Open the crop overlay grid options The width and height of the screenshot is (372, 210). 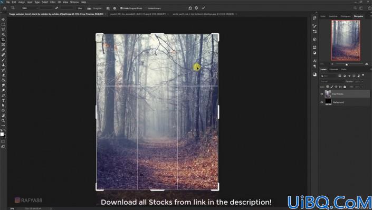point(108,8)
